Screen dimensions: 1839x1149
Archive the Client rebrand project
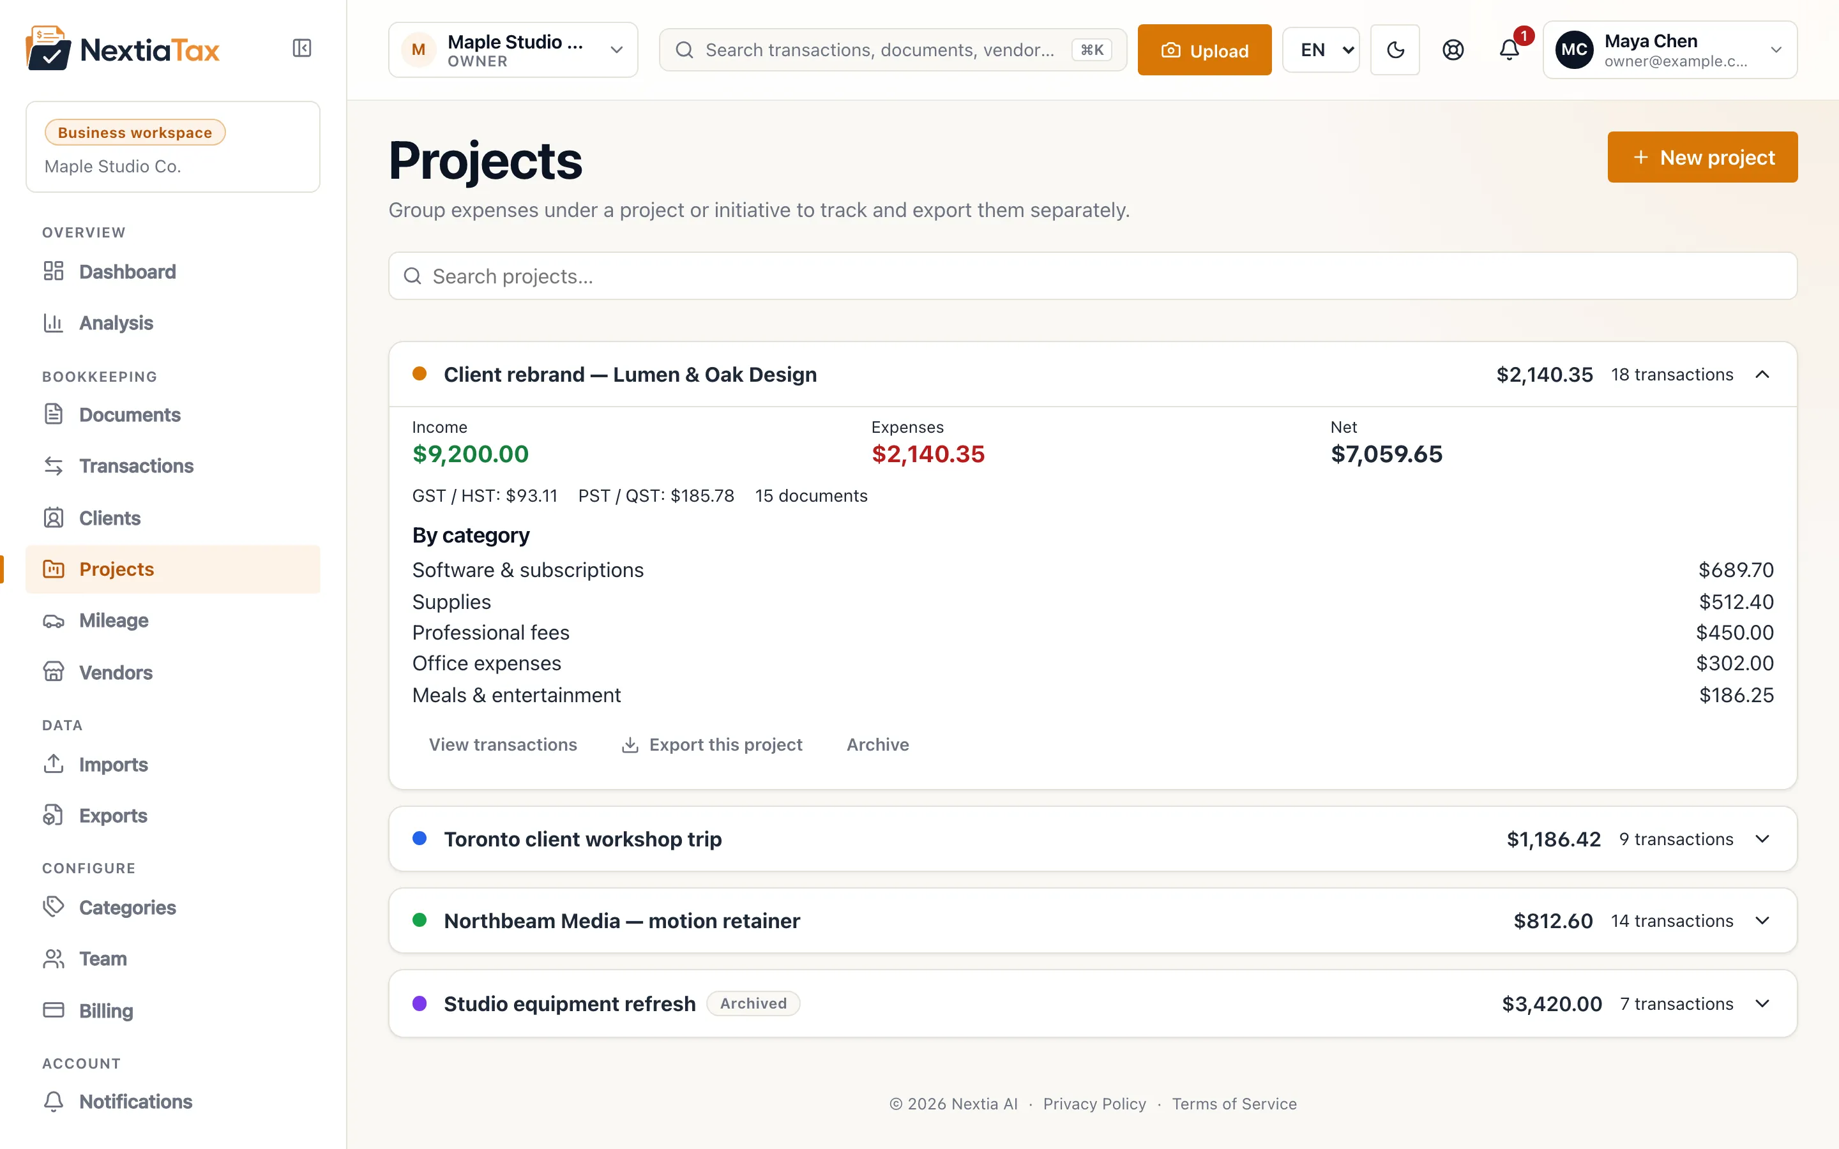[878, 745]
